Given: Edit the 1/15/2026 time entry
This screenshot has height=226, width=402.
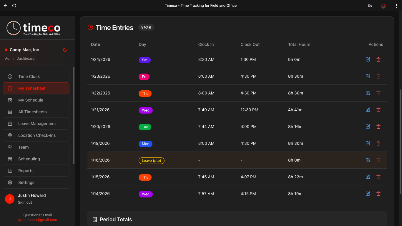Looking at the screenshot, I should pos(368,177).
